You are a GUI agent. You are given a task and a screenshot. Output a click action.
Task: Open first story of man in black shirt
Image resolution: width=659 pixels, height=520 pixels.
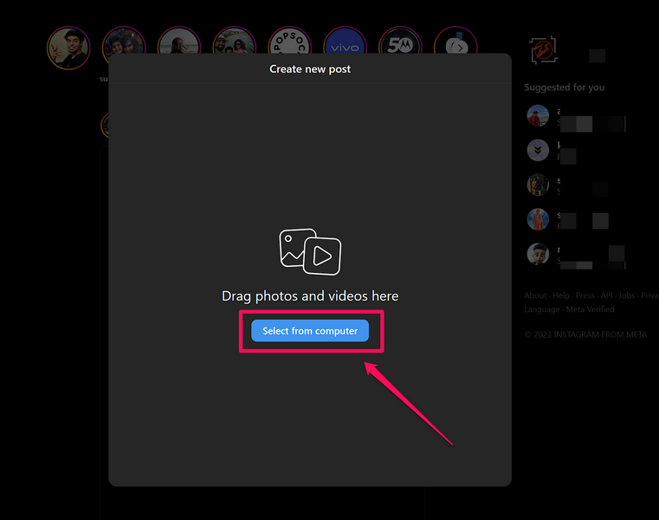[68, 48]
